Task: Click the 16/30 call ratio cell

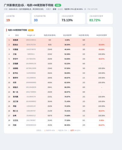Action: (50, 64)
